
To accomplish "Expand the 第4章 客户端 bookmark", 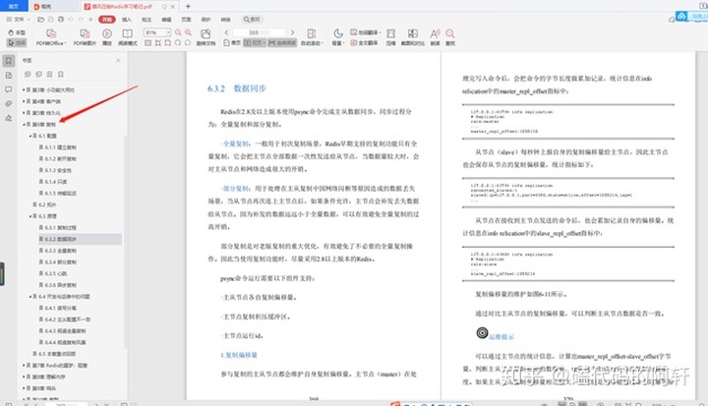I will pyautogui.click(x=24, y=101).
